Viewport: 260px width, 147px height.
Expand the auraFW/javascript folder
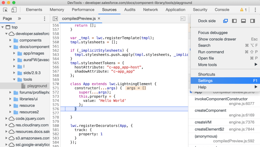pos(14,60)
